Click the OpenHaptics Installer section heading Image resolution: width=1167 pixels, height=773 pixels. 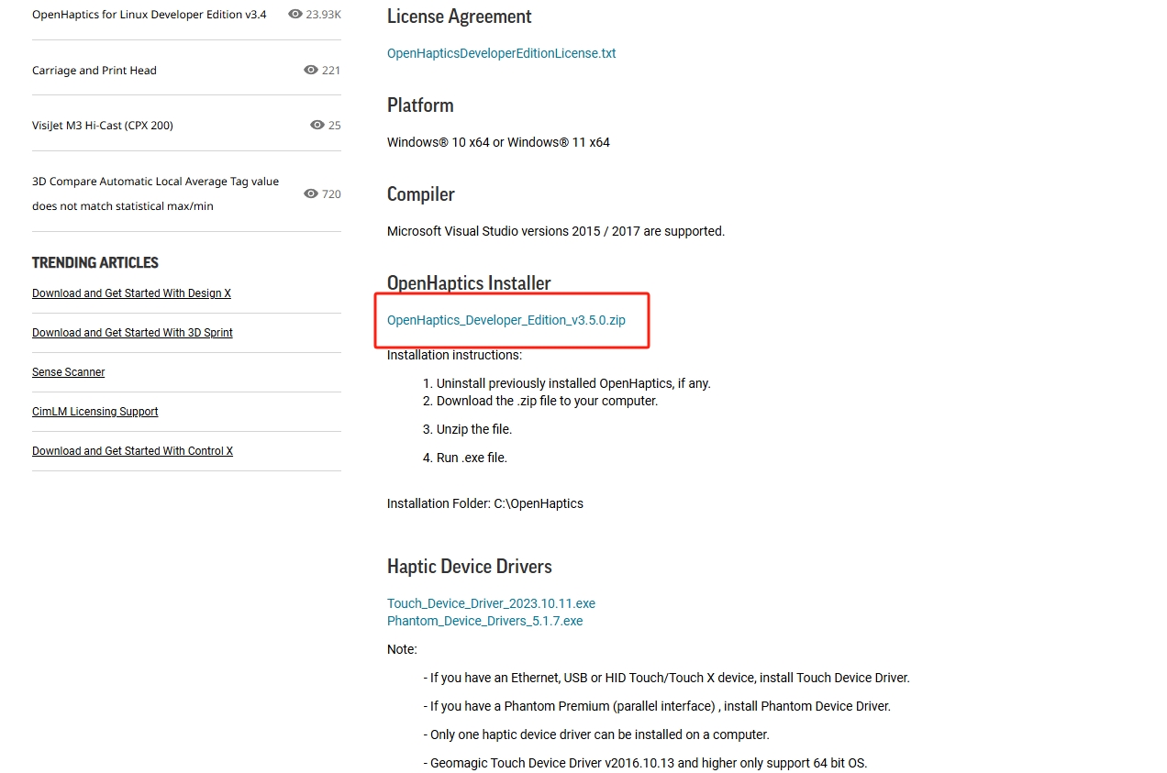469,283
